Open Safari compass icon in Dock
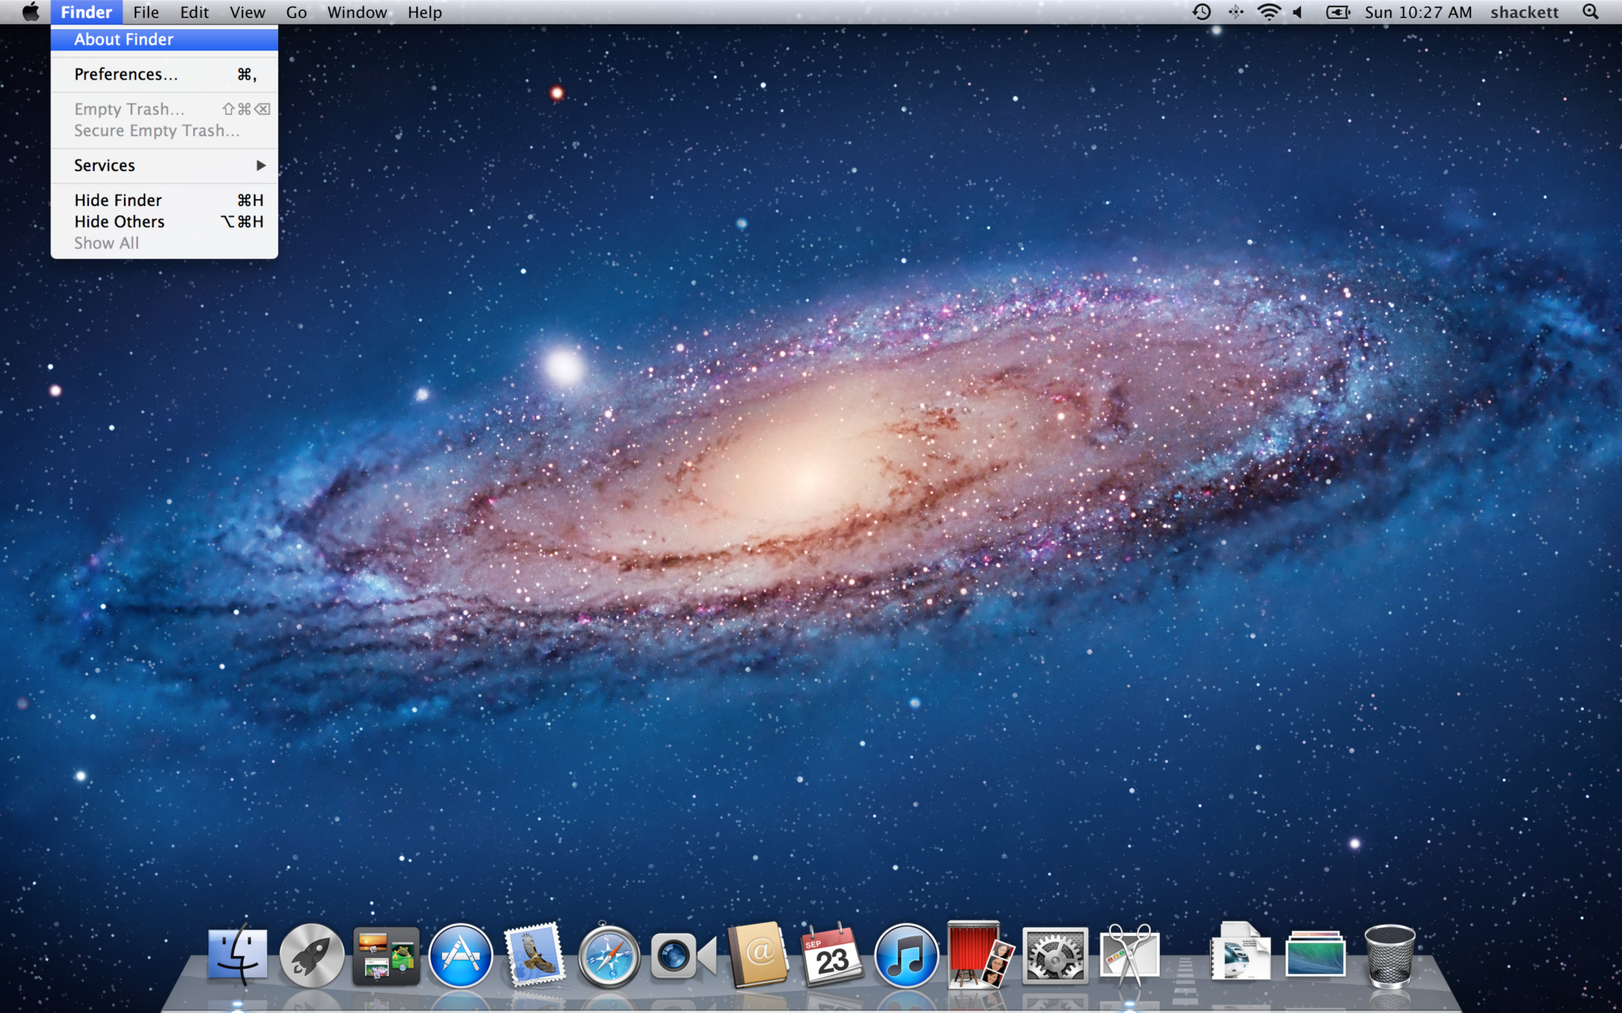The height and width of the screenshot is (1013, 1622). (x=608, y=958)
